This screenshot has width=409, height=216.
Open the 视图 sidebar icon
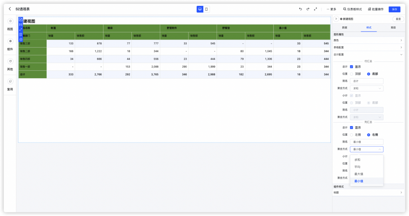point(10,21)
